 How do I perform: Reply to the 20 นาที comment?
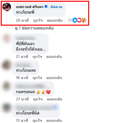click(55, 20)
